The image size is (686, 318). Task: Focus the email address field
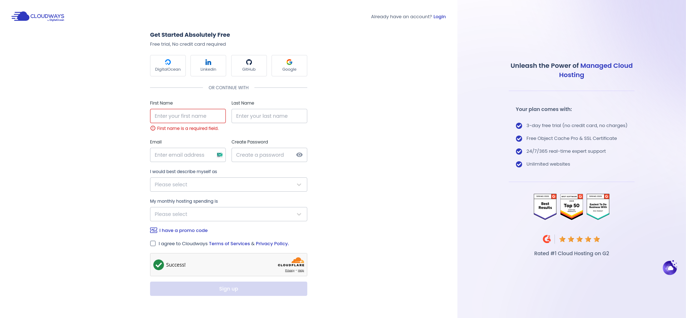pyautogui.click(x=188, y=155)
